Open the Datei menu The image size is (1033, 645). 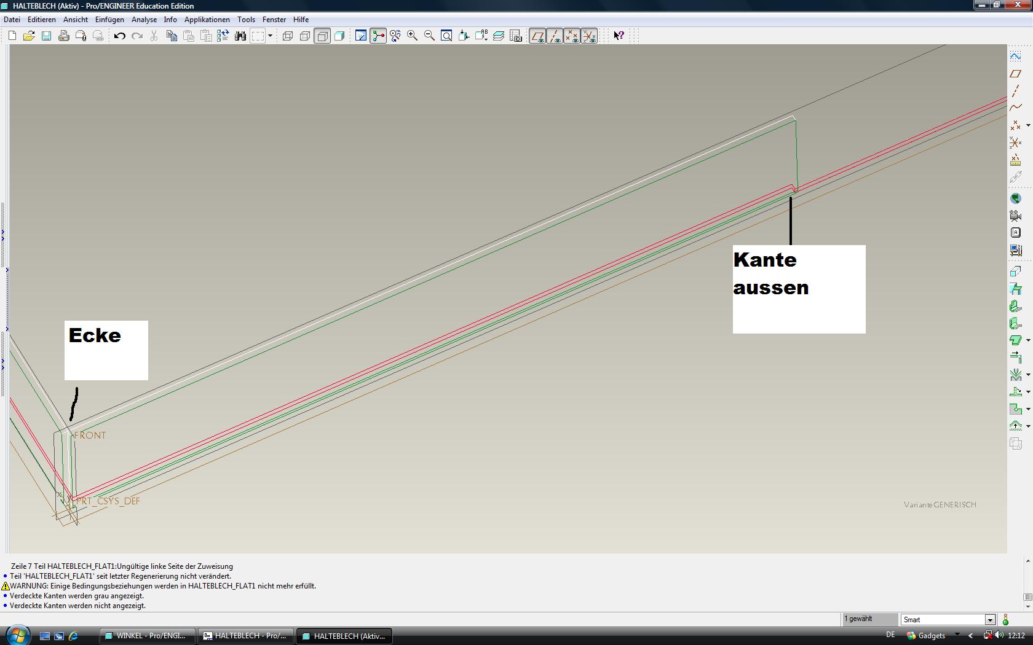12,20
